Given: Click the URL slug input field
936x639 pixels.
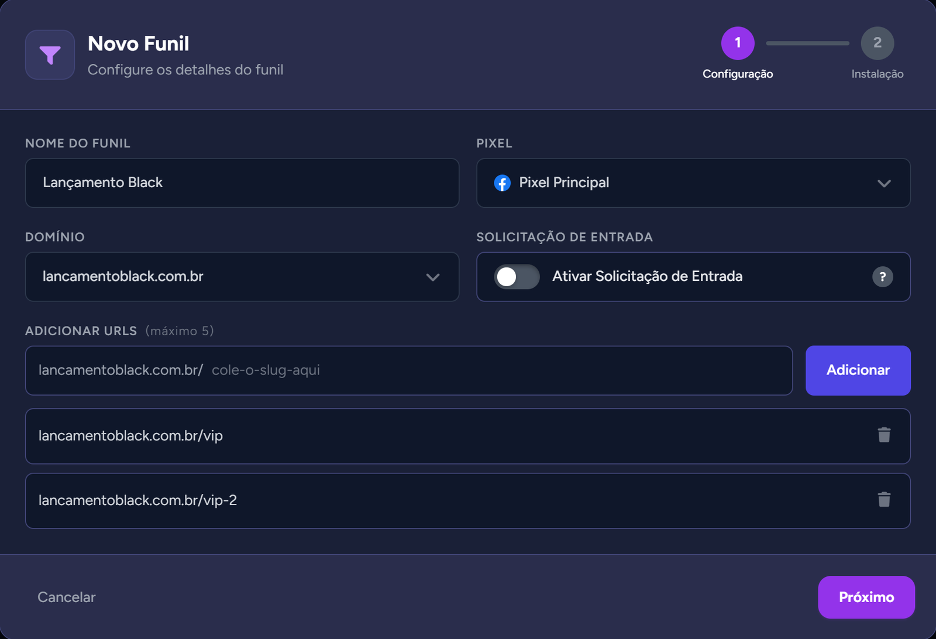Looking at the screenshot, I should (x=409, y=370).
